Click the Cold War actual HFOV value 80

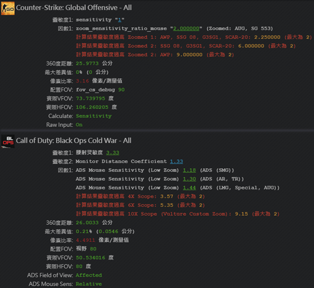click(79, 266)
